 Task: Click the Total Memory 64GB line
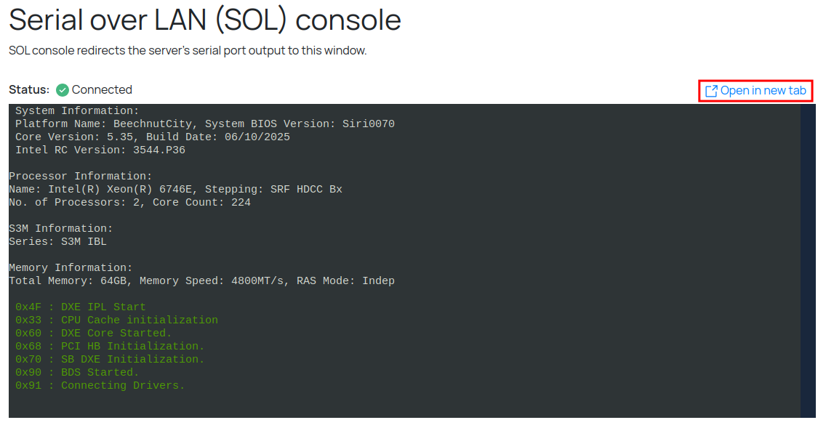tap(201, 281)
